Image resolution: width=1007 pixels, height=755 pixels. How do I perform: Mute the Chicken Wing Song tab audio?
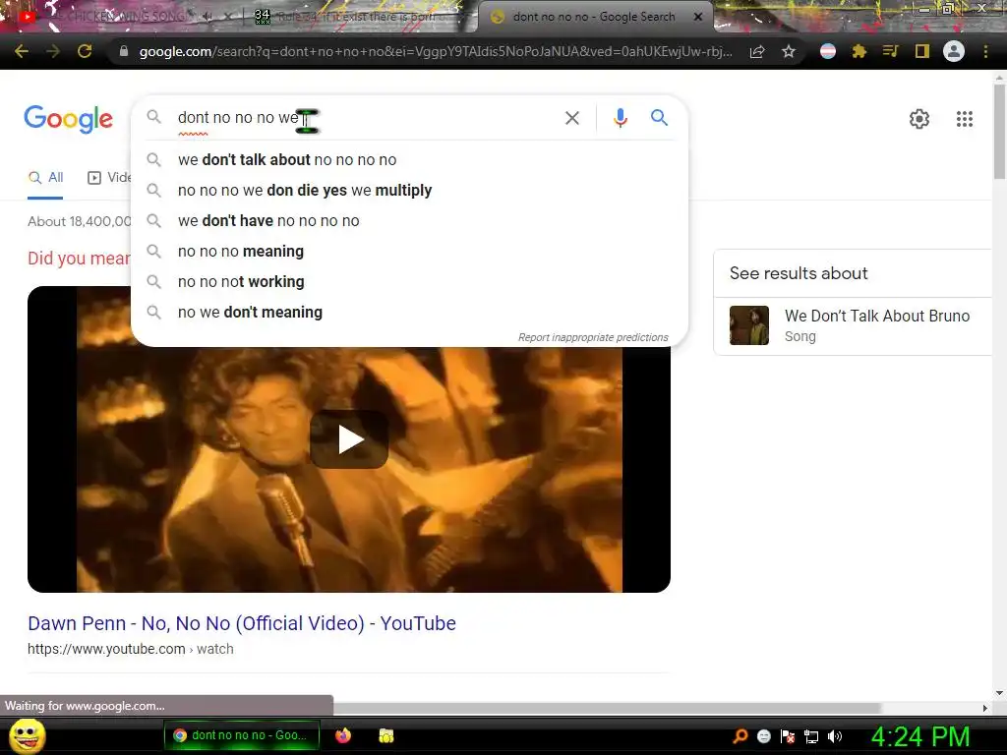point(207,18)
